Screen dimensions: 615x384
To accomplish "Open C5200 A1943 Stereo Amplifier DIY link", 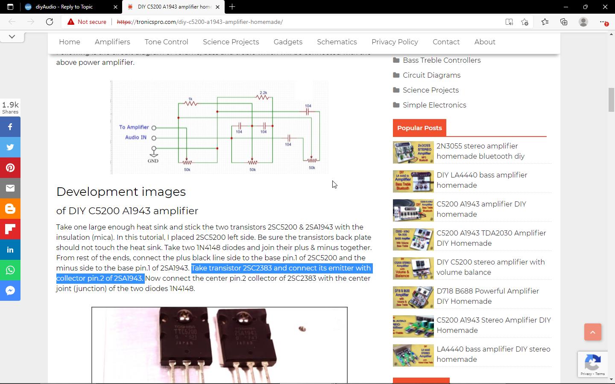I will point(494,325).
